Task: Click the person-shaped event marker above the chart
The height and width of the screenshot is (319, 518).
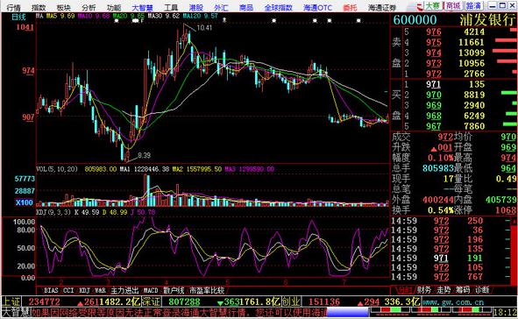Action: click(224, 20)
